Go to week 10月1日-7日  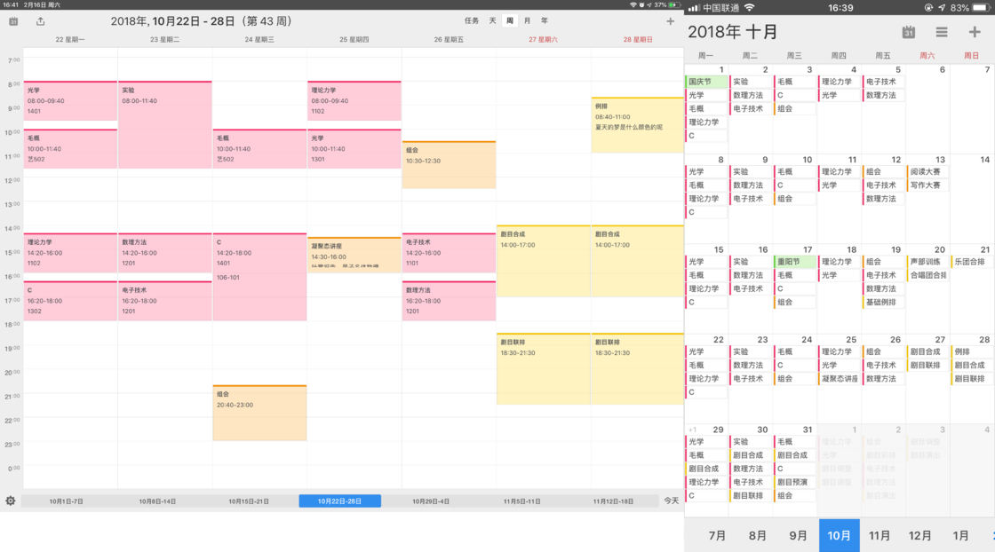[x=66, y=501]
